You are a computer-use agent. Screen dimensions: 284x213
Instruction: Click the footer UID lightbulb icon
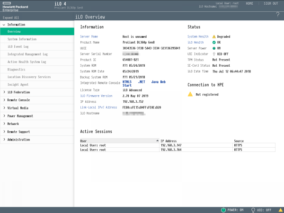[253, 210]
